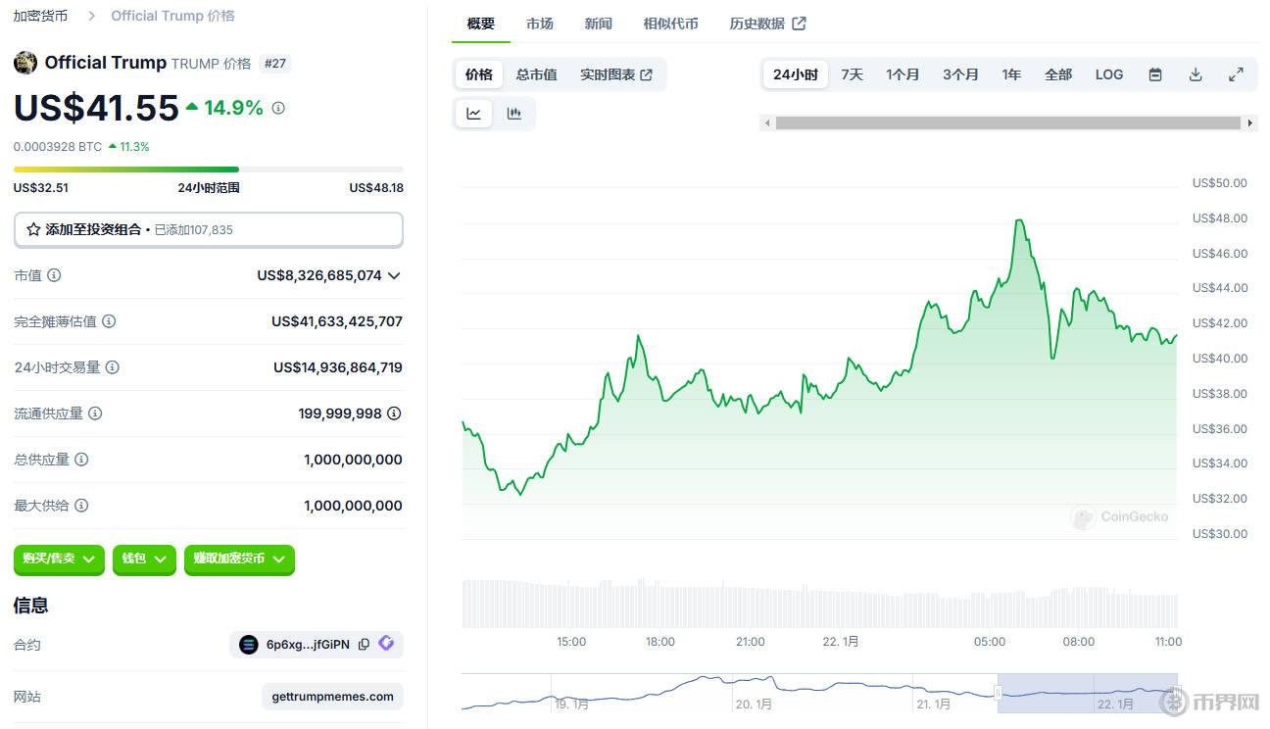Click 添加至投资组合 button

pyautogui.click(x=209, y=229)
